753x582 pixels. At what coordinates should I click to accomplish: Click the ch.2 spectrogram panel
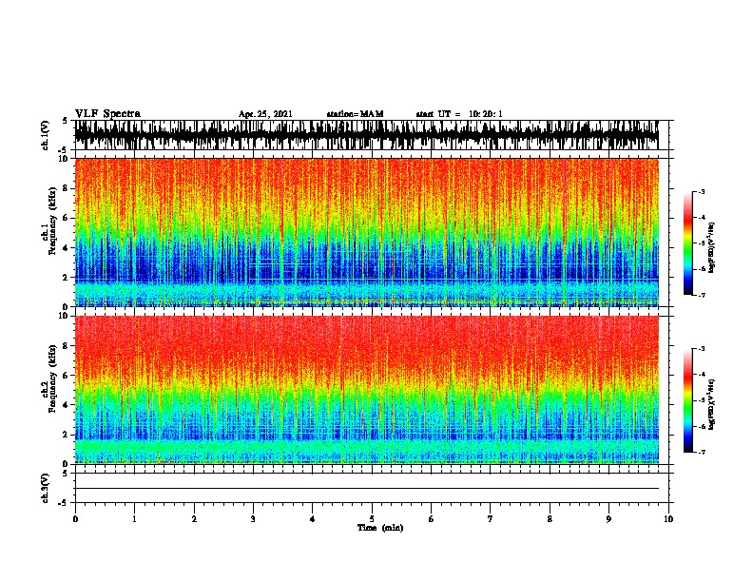coord(367,390)
